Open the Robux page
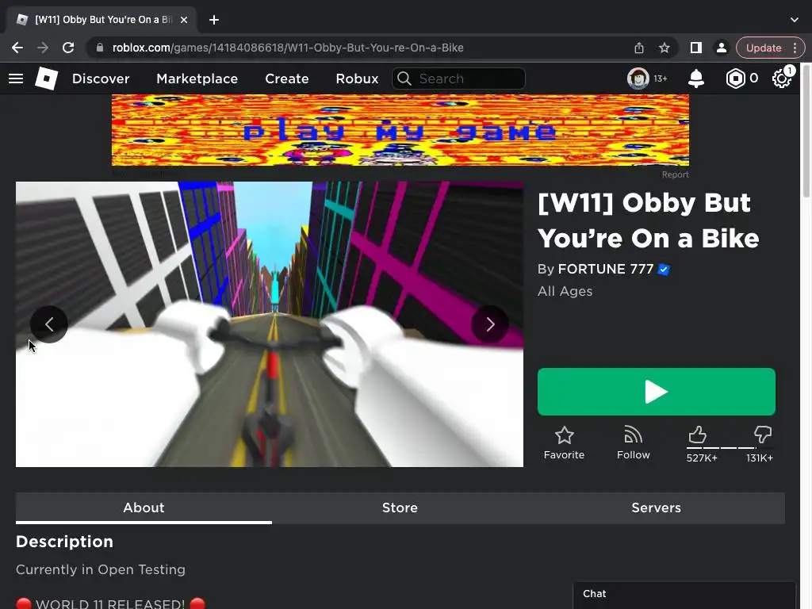The image size is (812, 609). click(357, 79)
